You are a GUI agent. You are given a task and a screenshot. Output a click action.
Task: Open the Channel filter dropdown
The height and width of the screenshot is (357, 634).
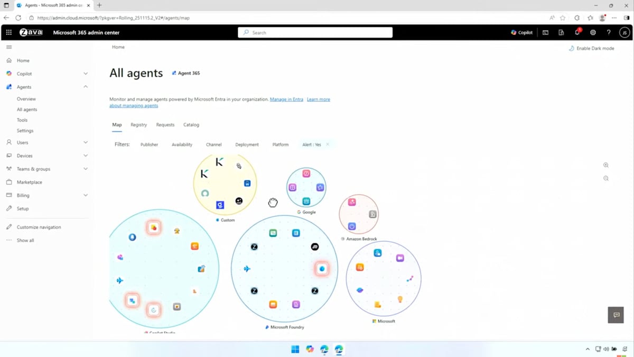click(x=213, y=144)
